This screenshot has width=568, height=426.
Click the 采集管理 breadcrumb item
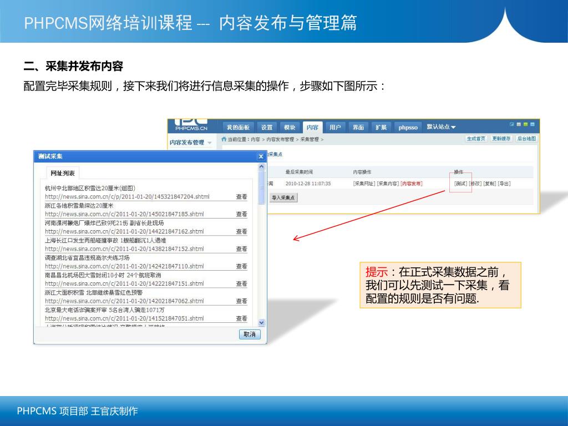(x=310, y=139)
